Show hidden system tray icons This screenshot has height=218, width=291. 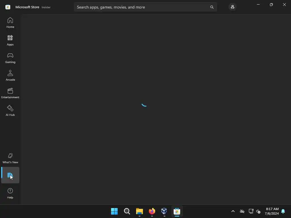233,211
